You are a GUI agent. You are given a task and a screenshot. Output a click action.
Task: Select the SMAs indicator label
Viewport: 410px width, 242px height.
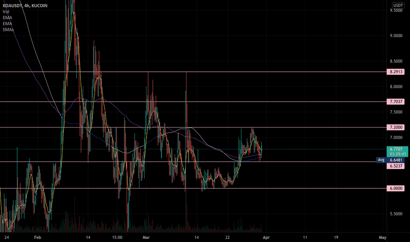8,29
